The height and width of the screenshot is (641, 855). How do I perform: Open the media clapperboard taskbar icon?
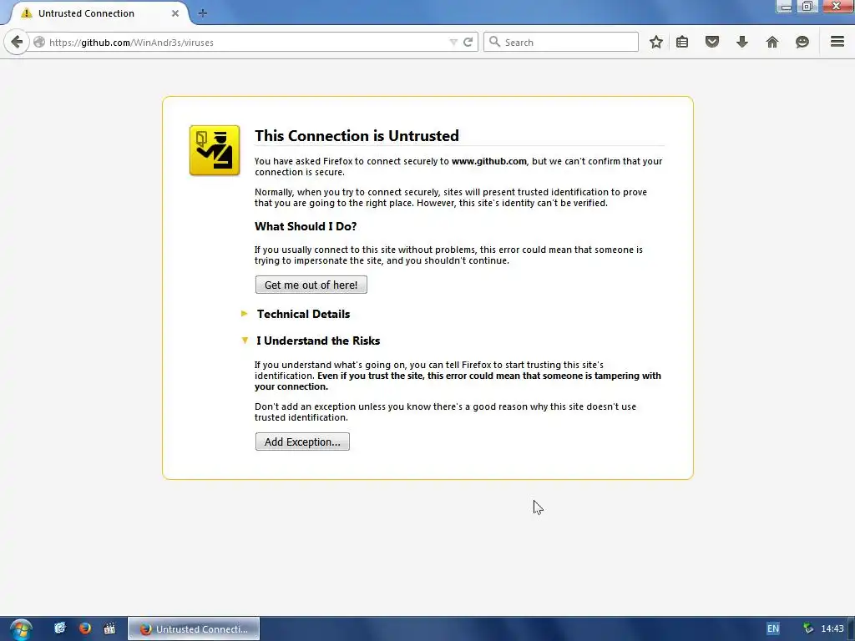pyautogui.click(x=109, y=628)
